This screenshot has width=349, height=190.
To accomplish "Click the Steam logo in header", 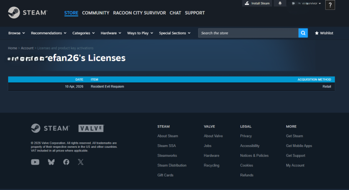I will click(x=27, y=13).
